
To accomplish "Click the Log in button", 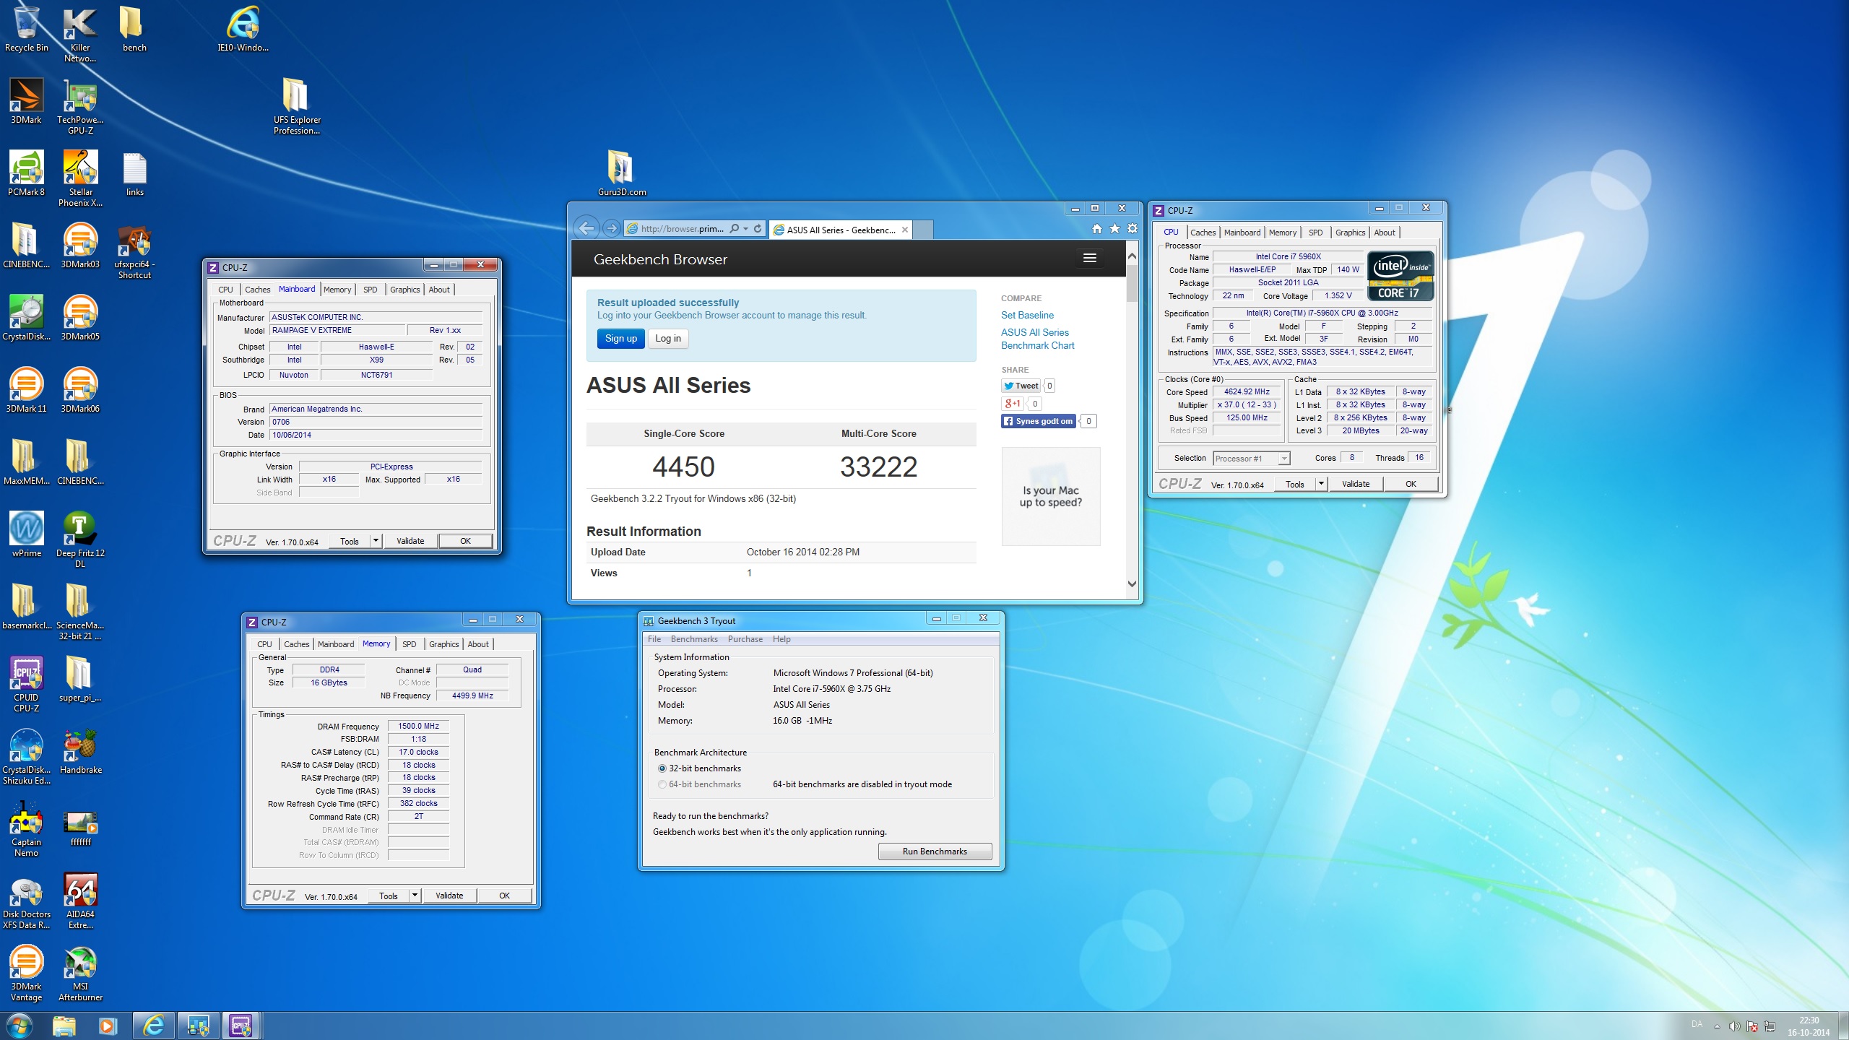I will pyautogui.click(x=668, y=338).
